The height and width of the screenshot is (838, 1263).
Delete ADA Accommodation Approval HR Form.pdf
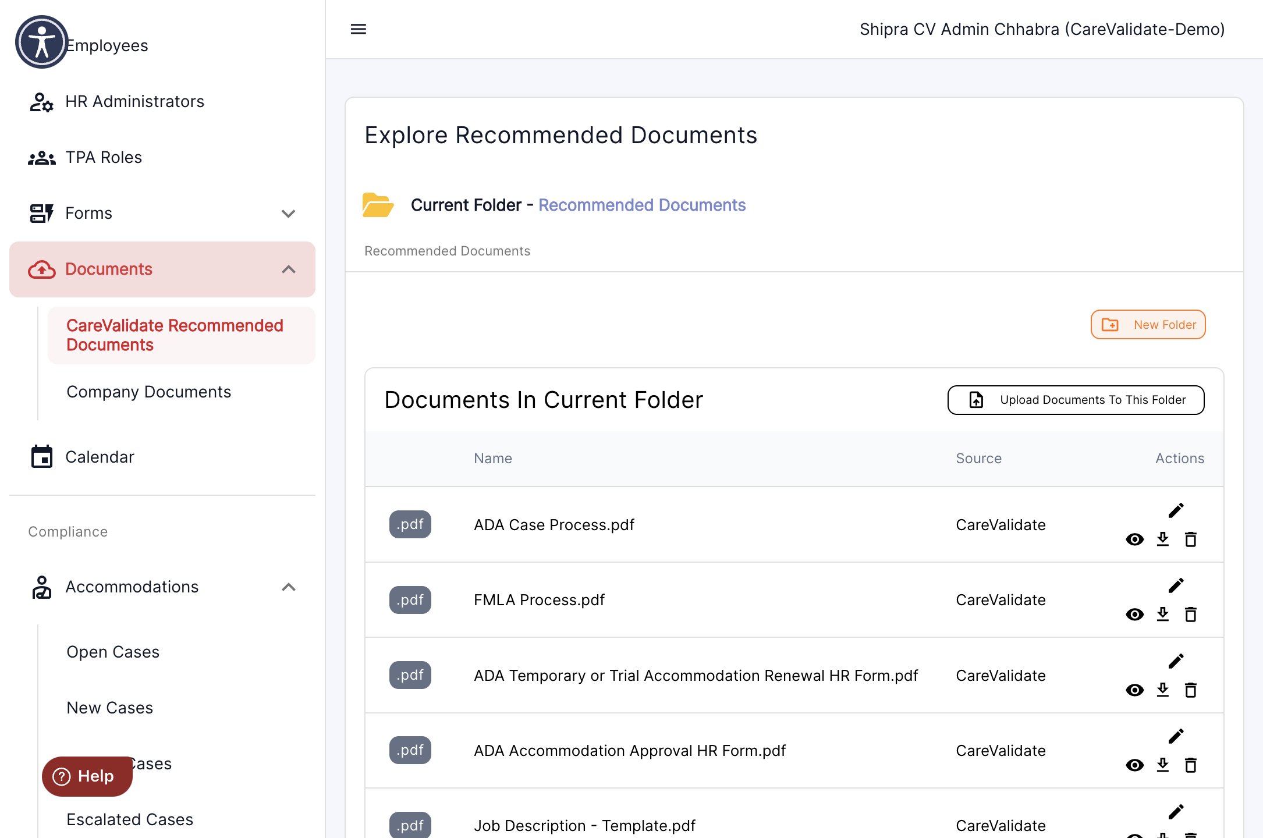(x=1191, y=765)
